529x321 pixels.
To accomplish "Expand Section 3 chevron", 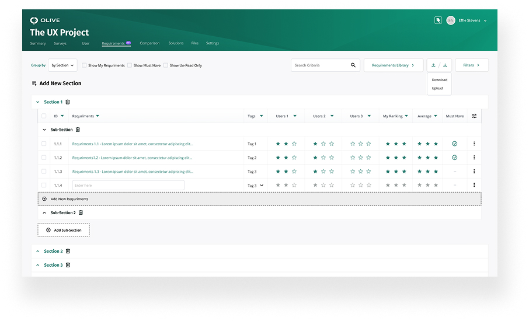I will [x=38, y=265].
